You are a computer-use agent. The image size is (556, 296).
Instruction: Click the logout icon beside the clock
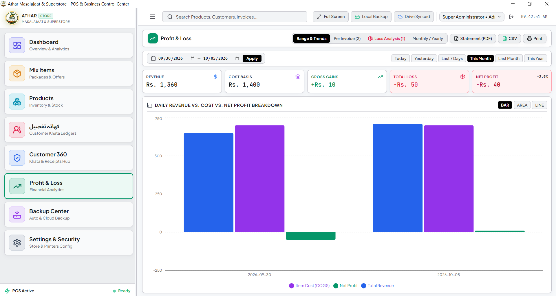click(511, 17)
